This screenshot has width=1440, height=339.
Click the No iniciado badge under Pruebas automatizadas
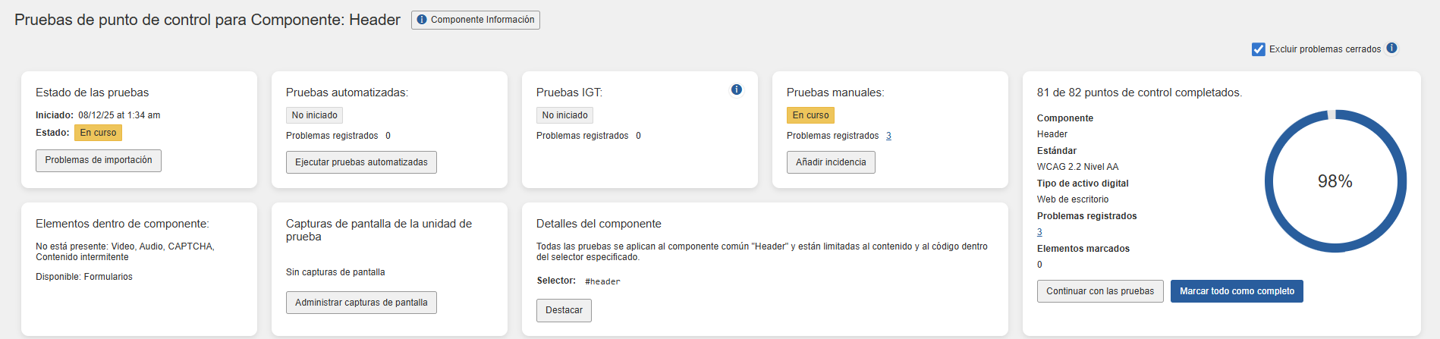[314, 115]
